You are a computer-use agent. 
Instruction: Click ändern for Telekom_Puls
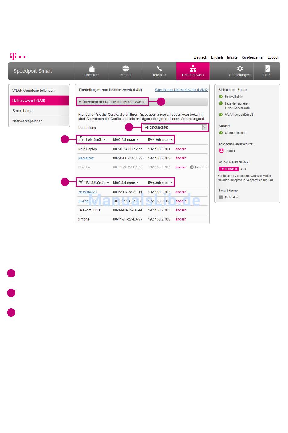[181, 210]
